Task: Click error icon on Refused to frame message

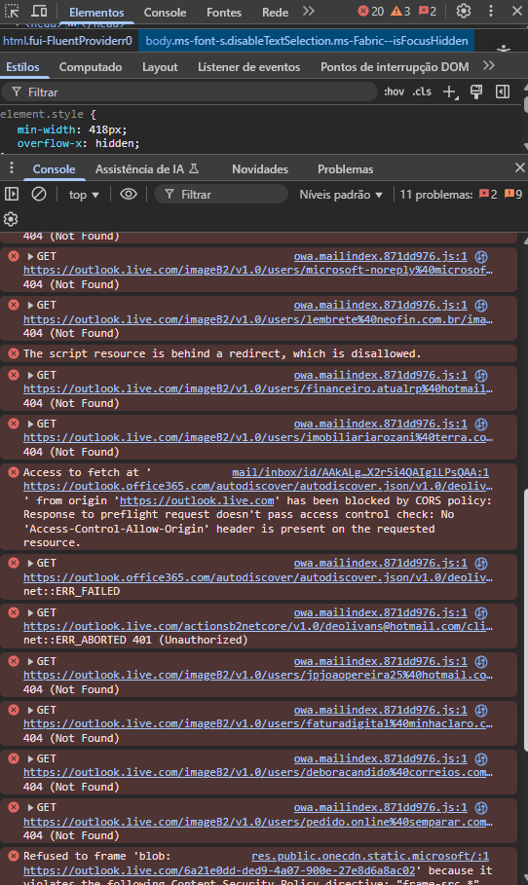Action: coord(14,856)
